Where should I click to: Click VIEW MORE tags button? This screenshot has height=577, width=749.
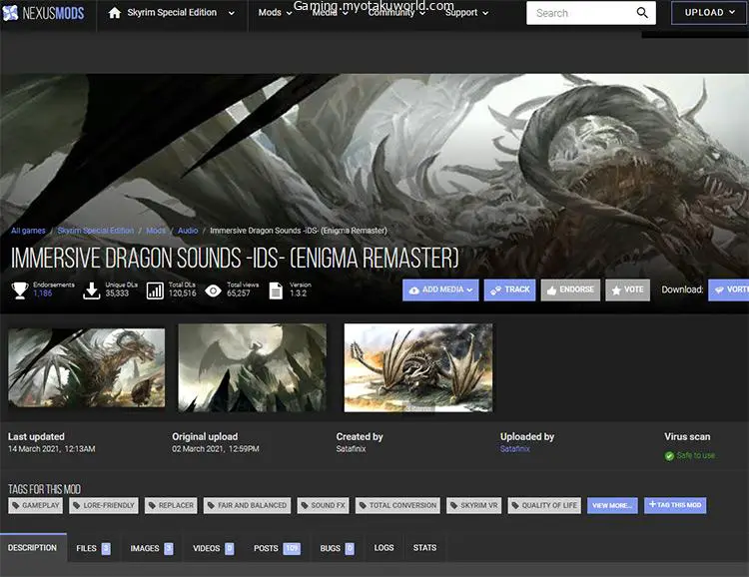(612, 505)
